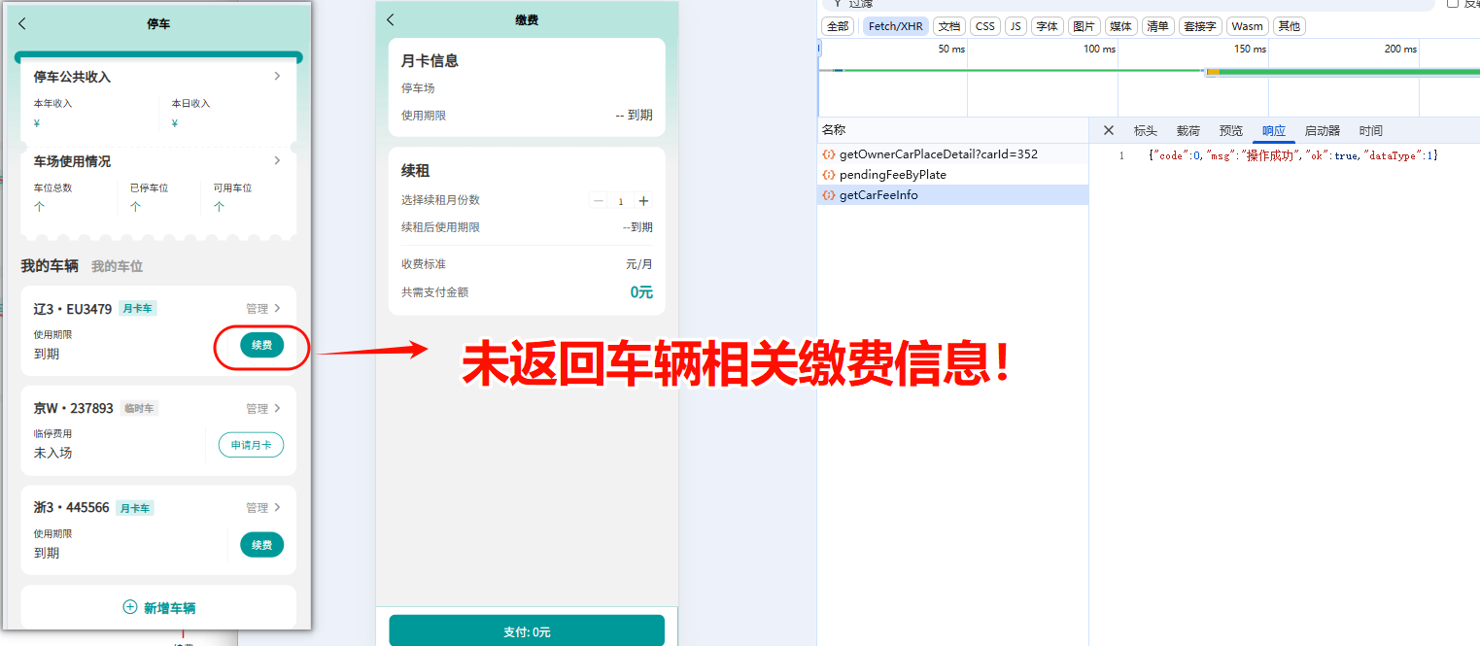The image size is (1480, 646).
Task: Expand 车场使用情况 with its chevron
Action: 277,160
